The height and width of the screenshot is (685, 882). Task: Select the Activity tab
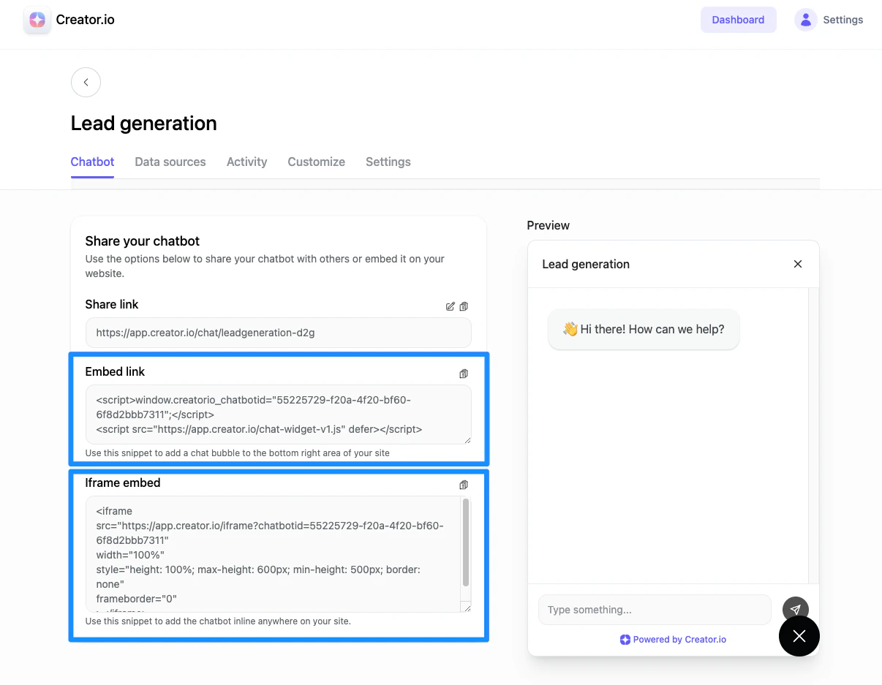click(x=246, y=162)
